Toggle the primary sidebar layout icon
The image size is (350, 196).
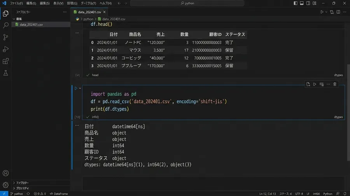[x=295, y=3]
